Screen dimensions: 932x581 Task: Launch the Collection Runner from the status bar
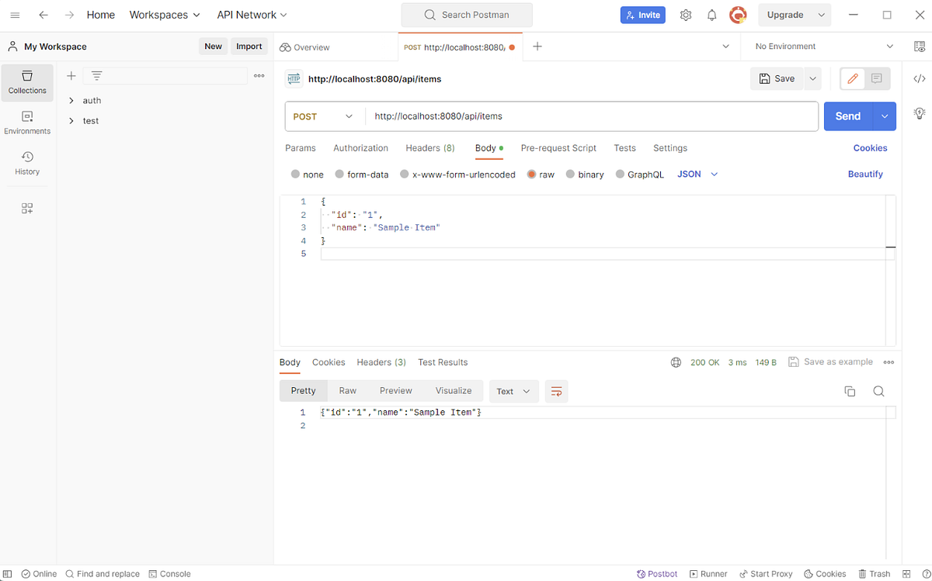click(x=708, y=573)
